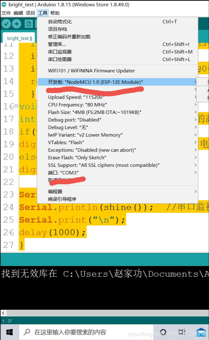Expand the 编程器 submenu arrow
Image resolution: width=209 pixels, height=340 pixels.
coord(195,191)
